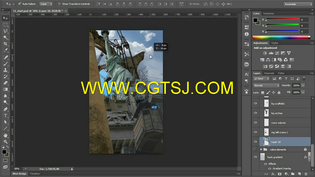Hide the mg left crane 1 layer
Viewport: 315px width, 177px height.
(255, 132)
